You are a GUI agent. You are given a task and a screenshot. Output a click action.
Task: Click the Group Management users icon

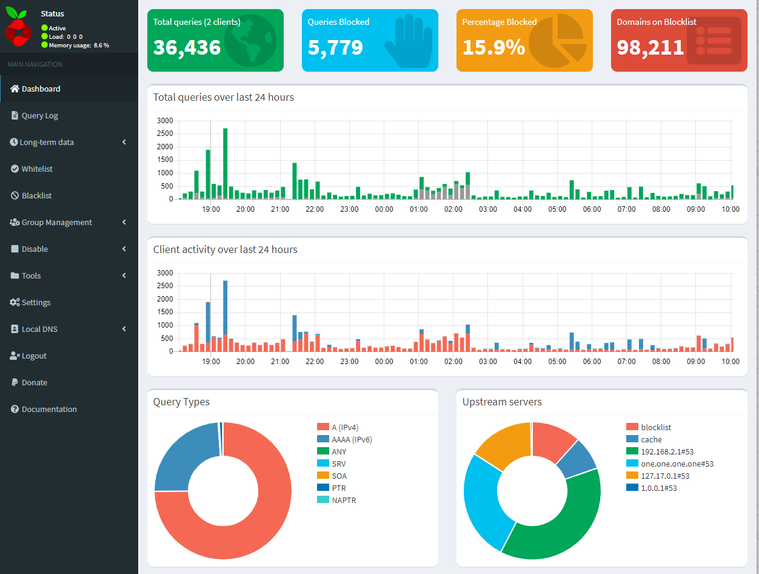tap(15, 222)
